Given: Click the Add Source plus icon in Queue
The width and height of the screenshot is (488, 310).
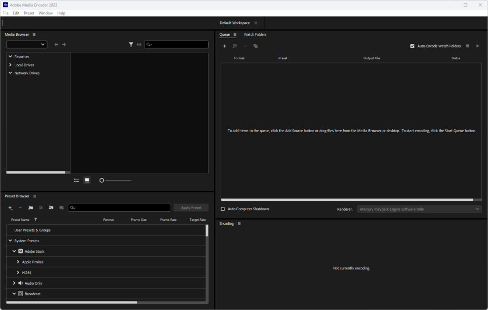Looking at the screenshot, I should 224,46.
